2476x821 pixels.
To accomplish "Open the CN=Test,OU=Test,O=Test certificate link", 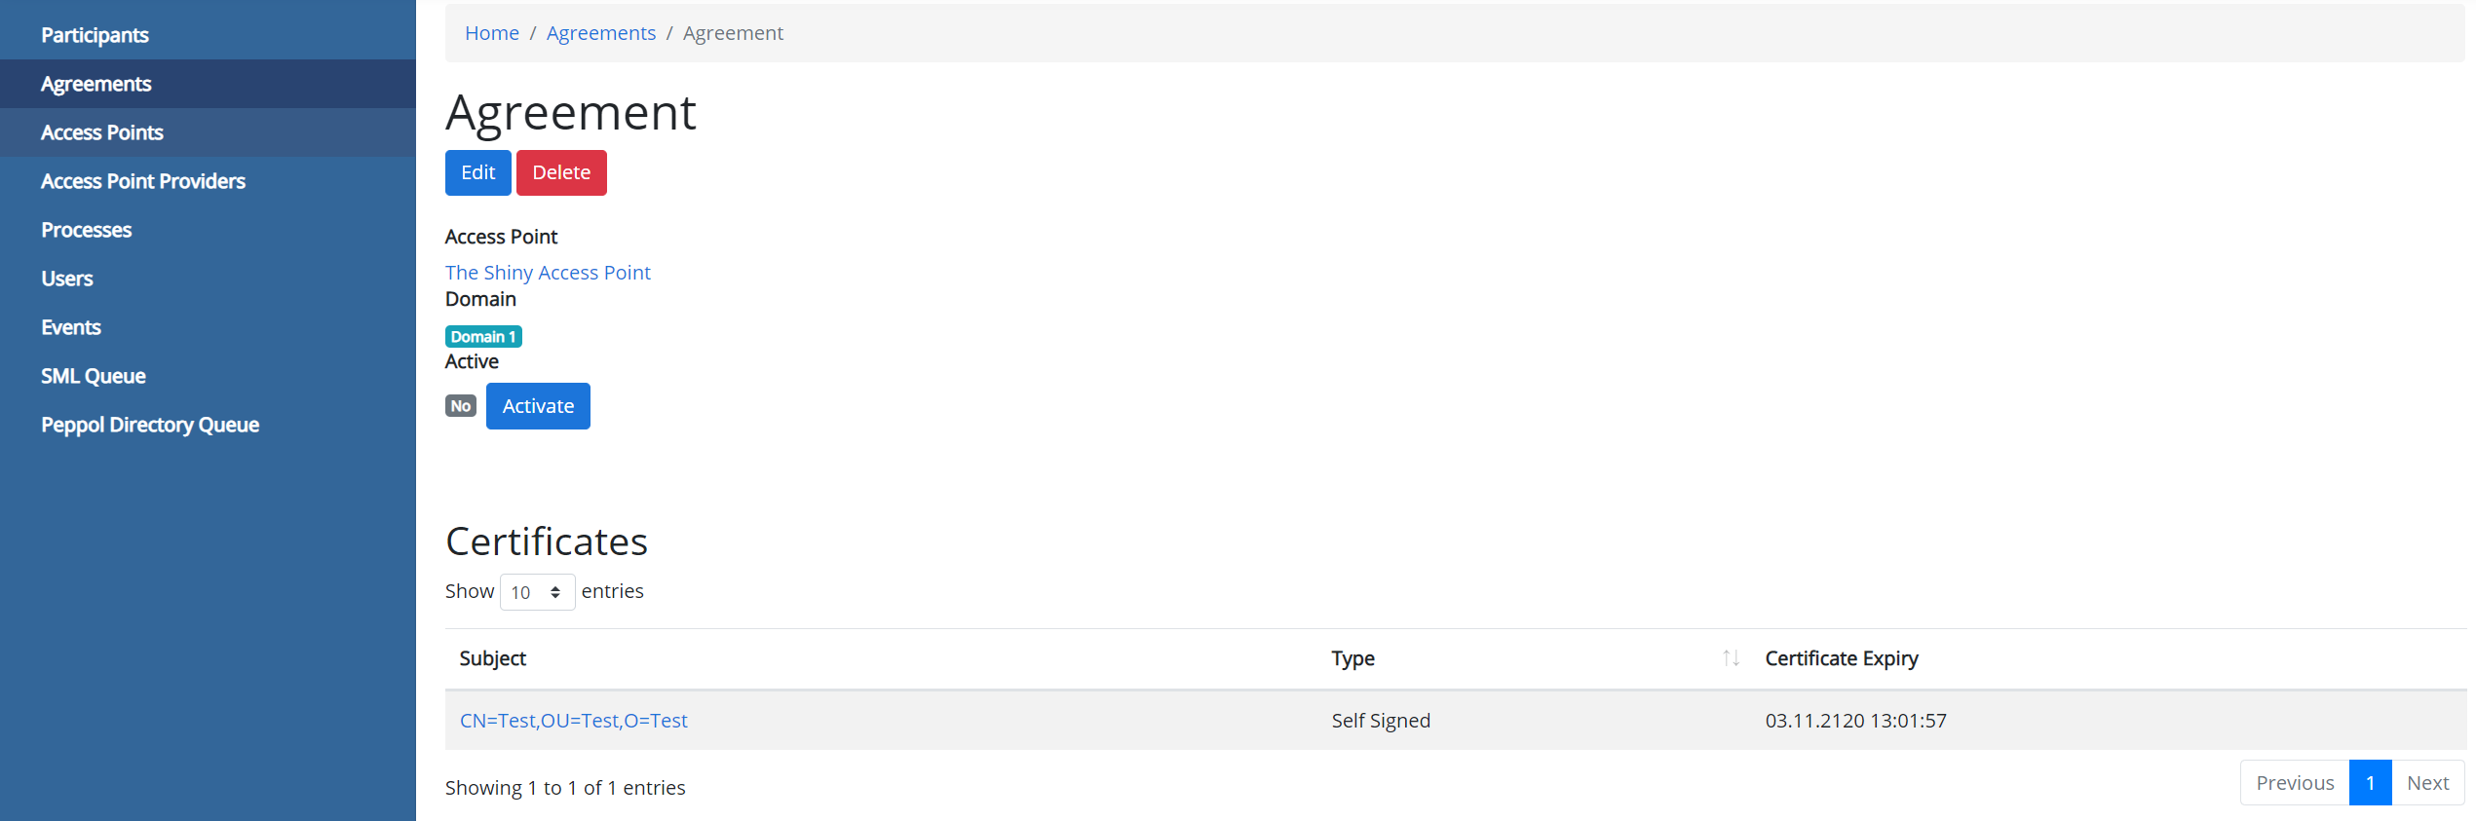I will [573, 721].
